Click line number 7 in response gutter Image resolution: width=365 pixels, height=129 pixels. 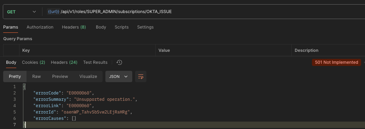click(15, 125)
